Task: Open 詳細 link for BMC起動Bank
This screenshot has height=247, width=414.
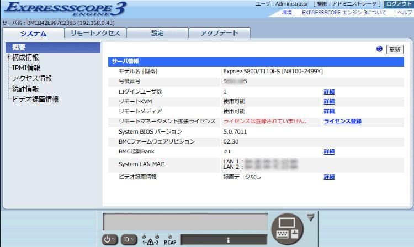Action: click(x=329, y=151)
